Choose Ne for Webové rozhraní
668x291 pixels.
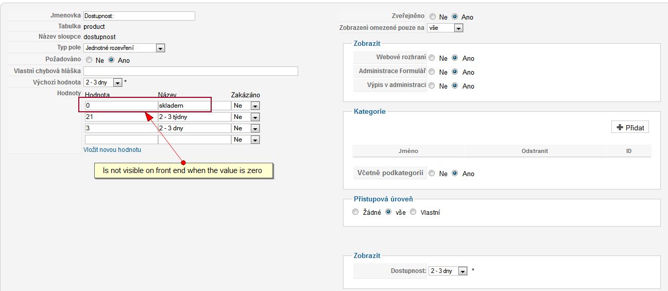[432, 58]
